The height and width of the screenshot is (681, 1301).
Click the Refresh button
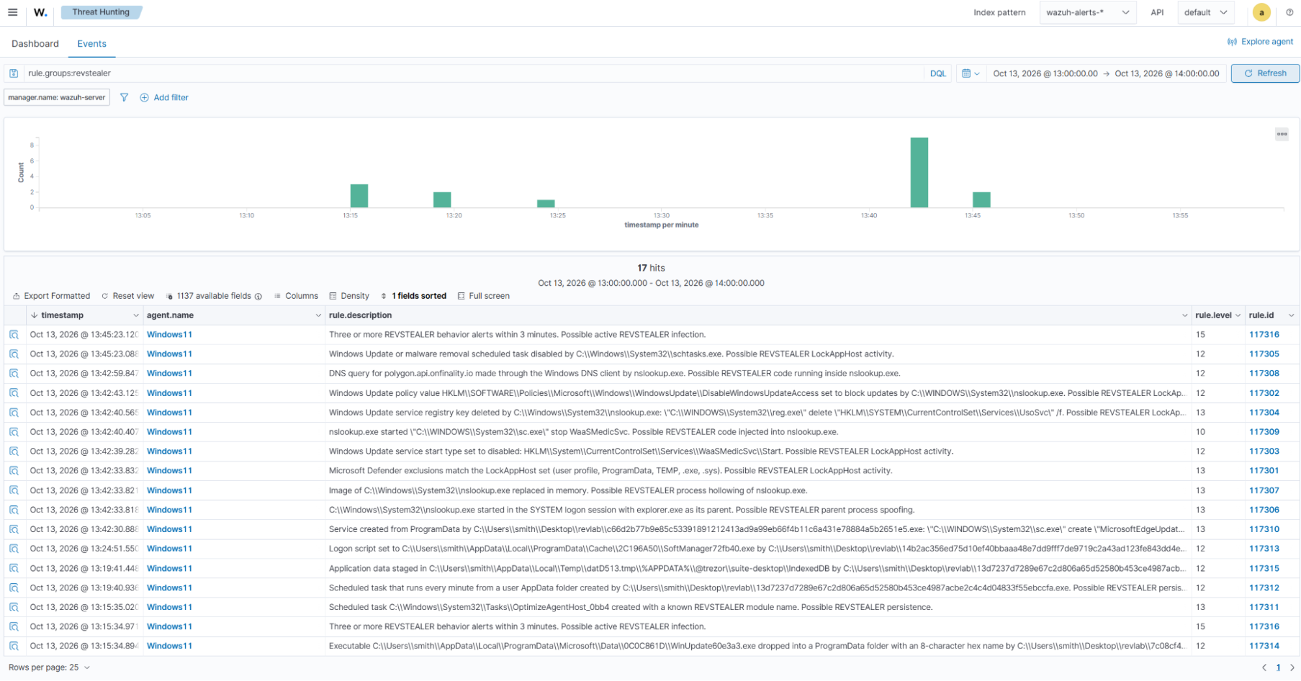pyautogui.click(x=1265, y=74)
